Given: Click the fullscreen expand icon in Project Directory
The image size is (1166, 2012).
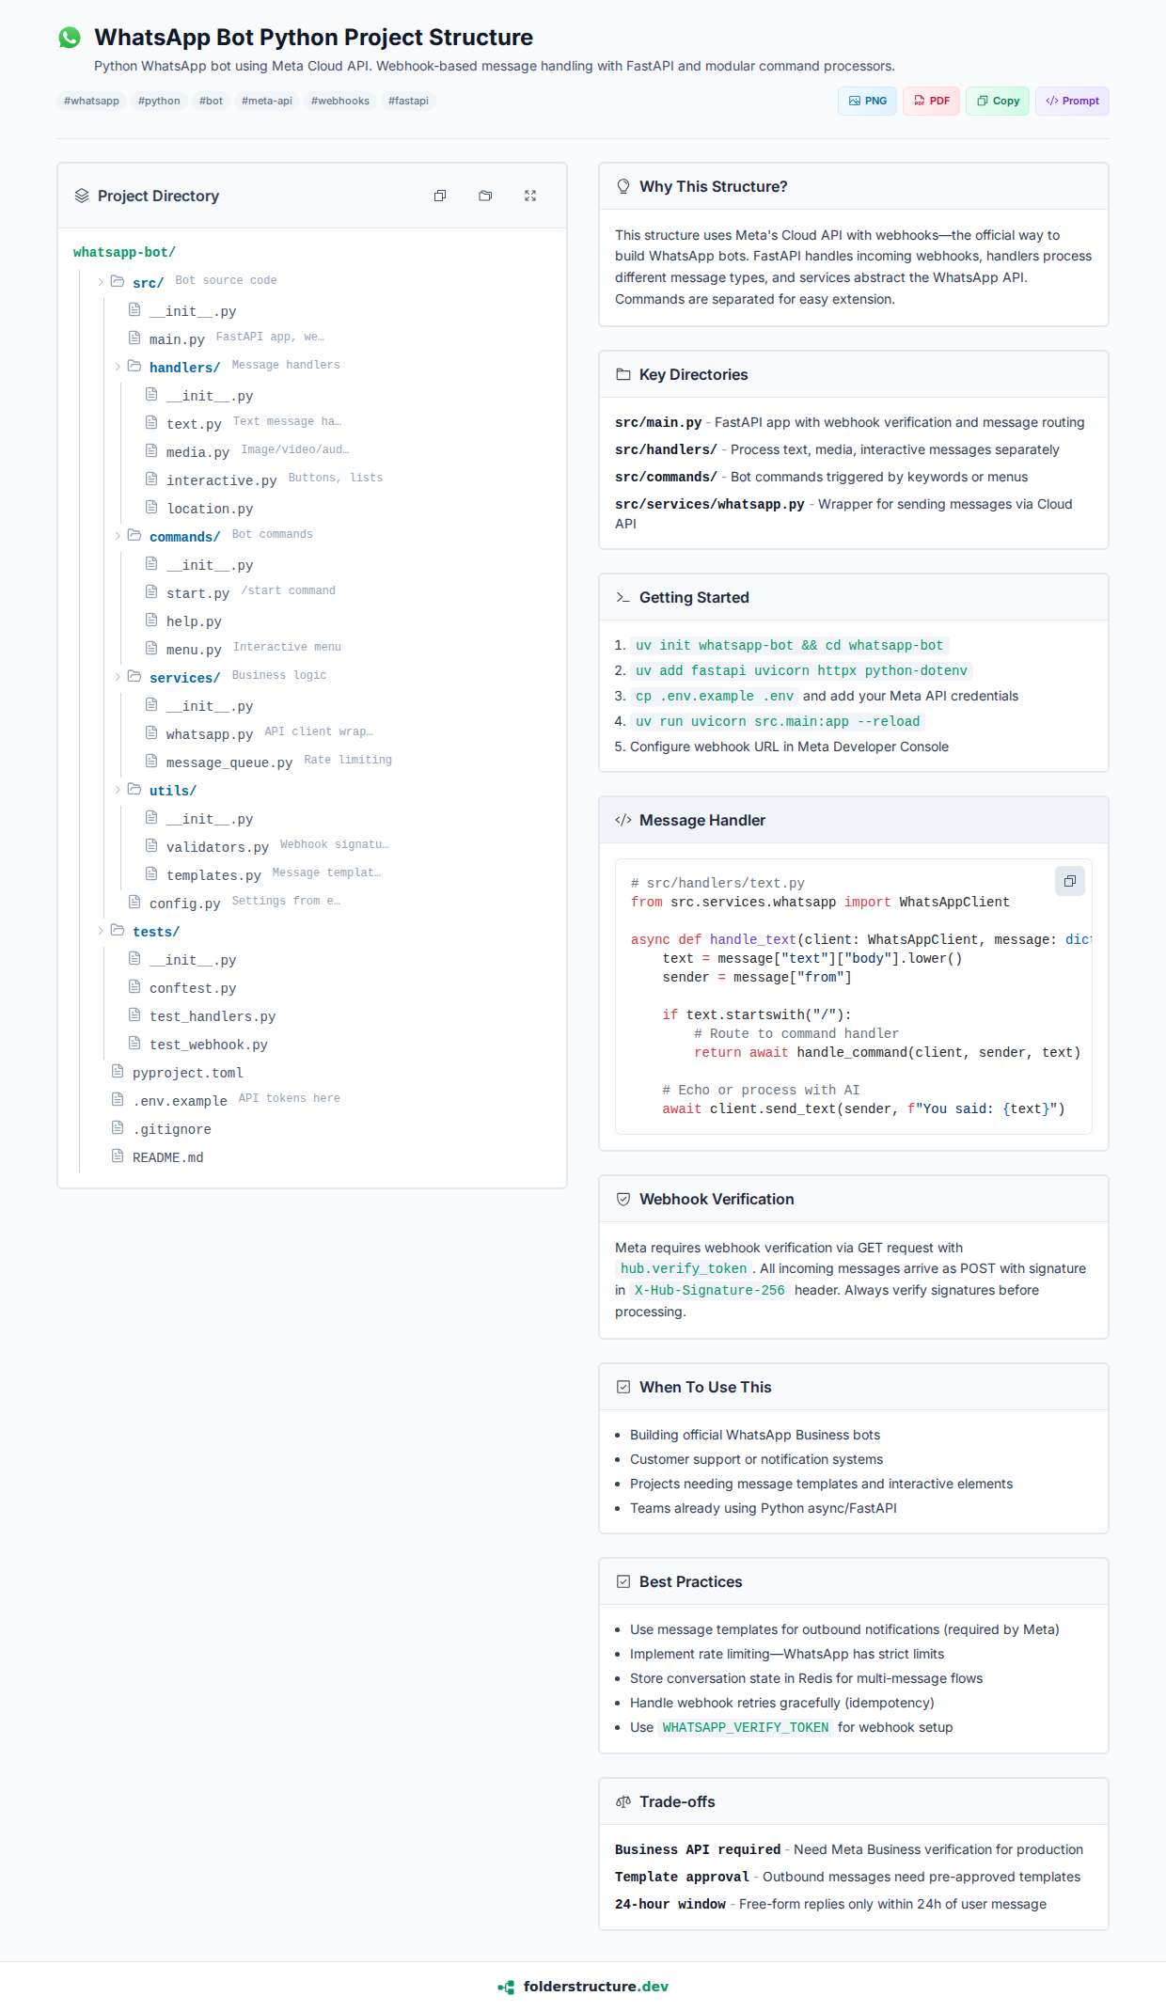Looking at the screenshot, I should click(530, 196).
